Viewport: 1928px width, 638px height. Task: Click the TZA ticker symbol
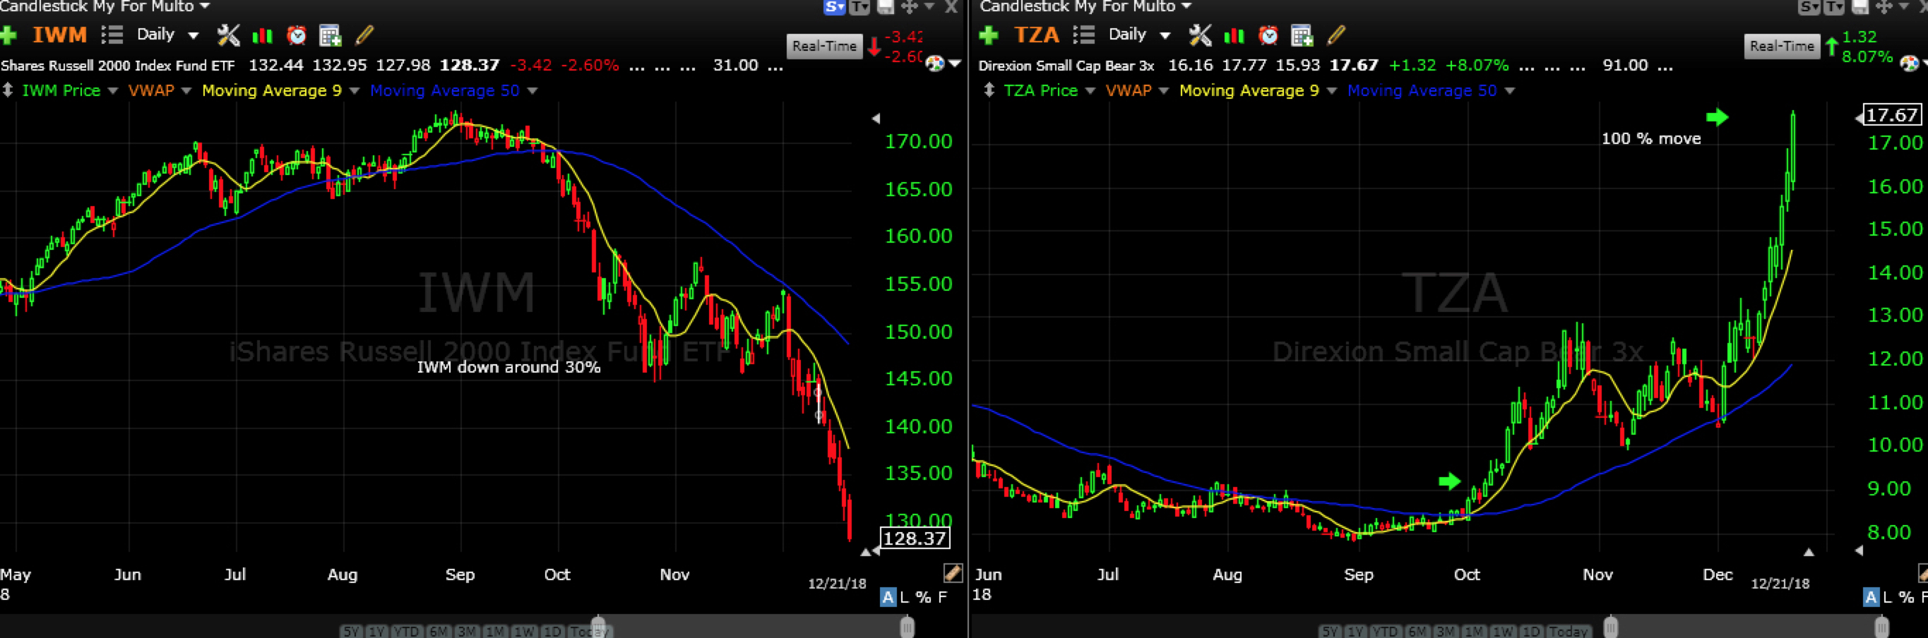(x=1037, y=35)
